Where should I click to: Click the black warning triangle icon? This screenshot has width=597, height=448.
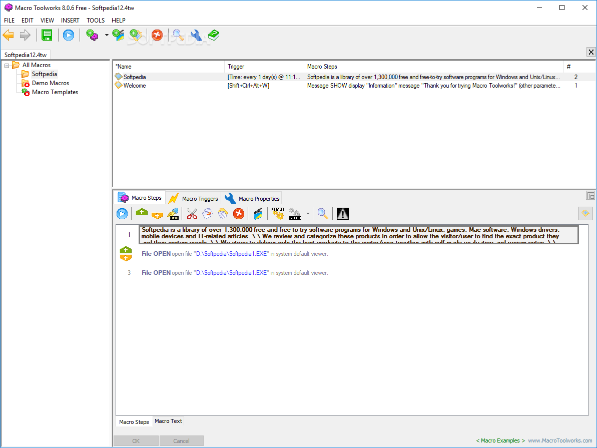[x=343, y=214]
